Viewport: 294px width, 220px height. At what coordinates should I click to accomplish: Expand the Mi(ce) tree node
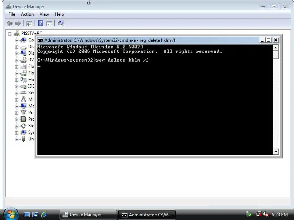[x=17, y=100]
